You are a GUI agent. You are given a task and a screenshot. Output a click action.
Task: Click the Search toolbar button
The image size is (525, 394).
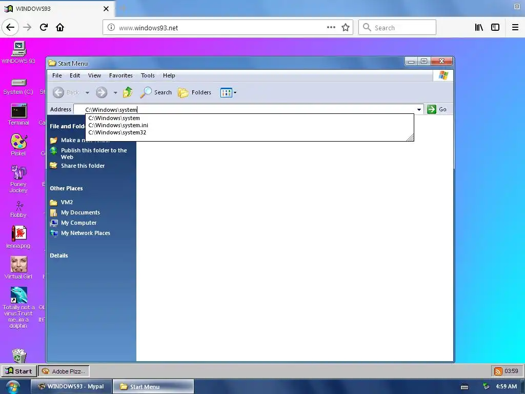tap(156, 92)
